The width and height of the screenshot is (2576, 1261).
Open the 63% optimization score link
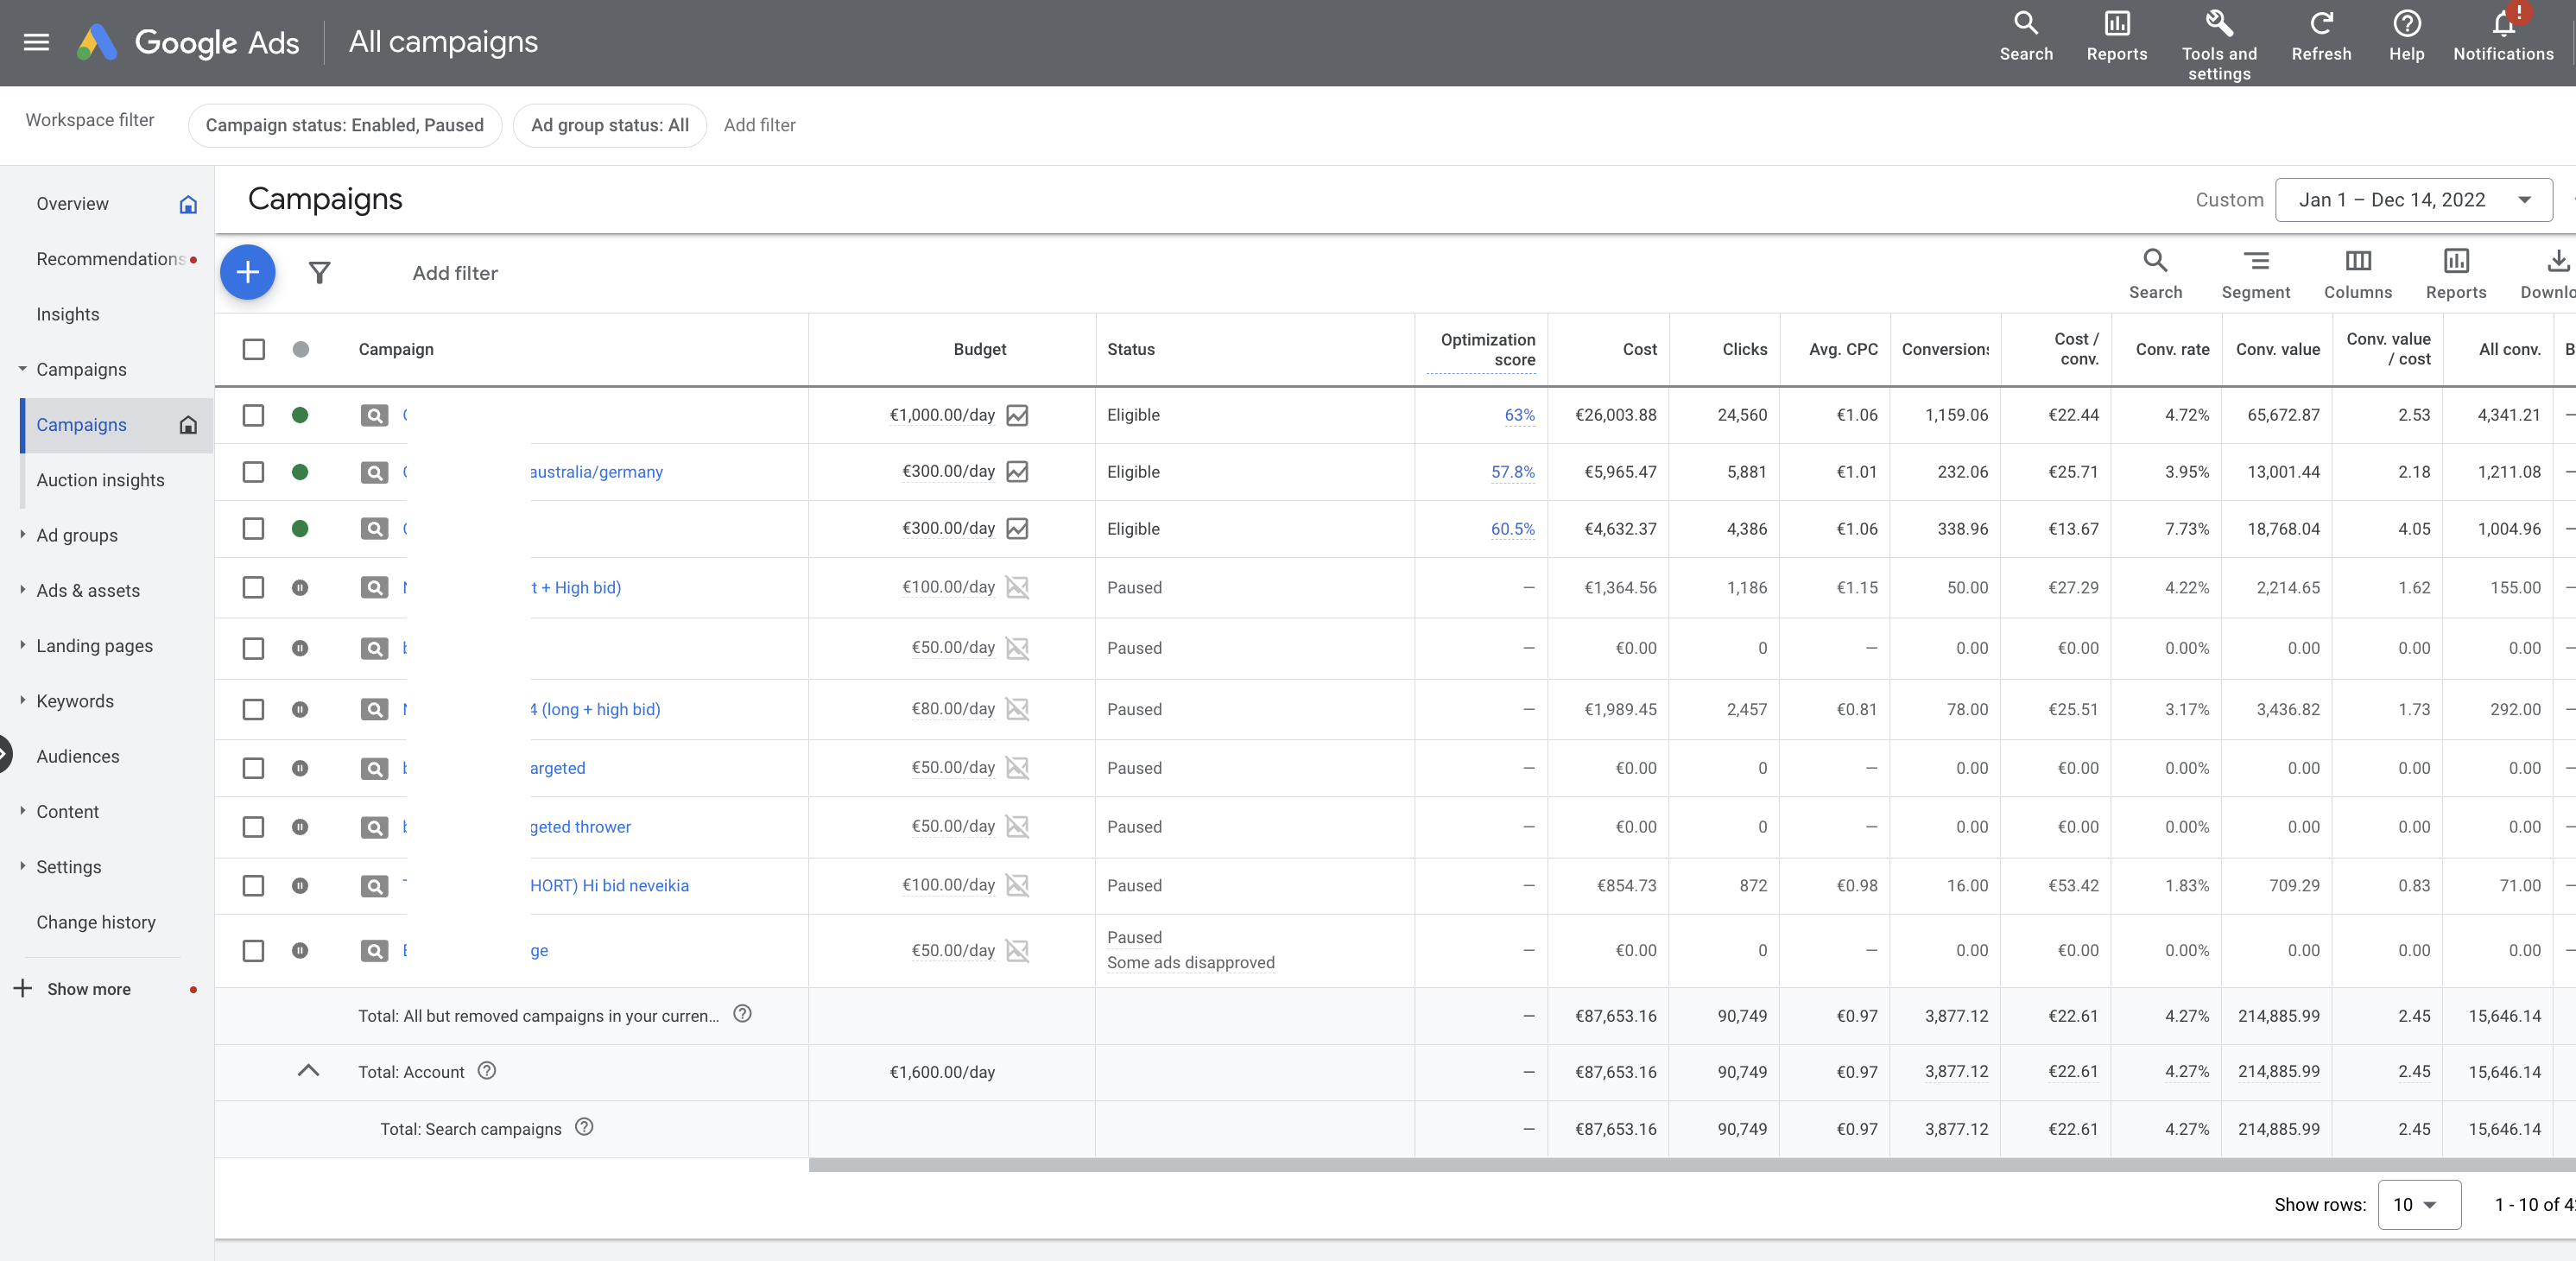[1519, 415]
